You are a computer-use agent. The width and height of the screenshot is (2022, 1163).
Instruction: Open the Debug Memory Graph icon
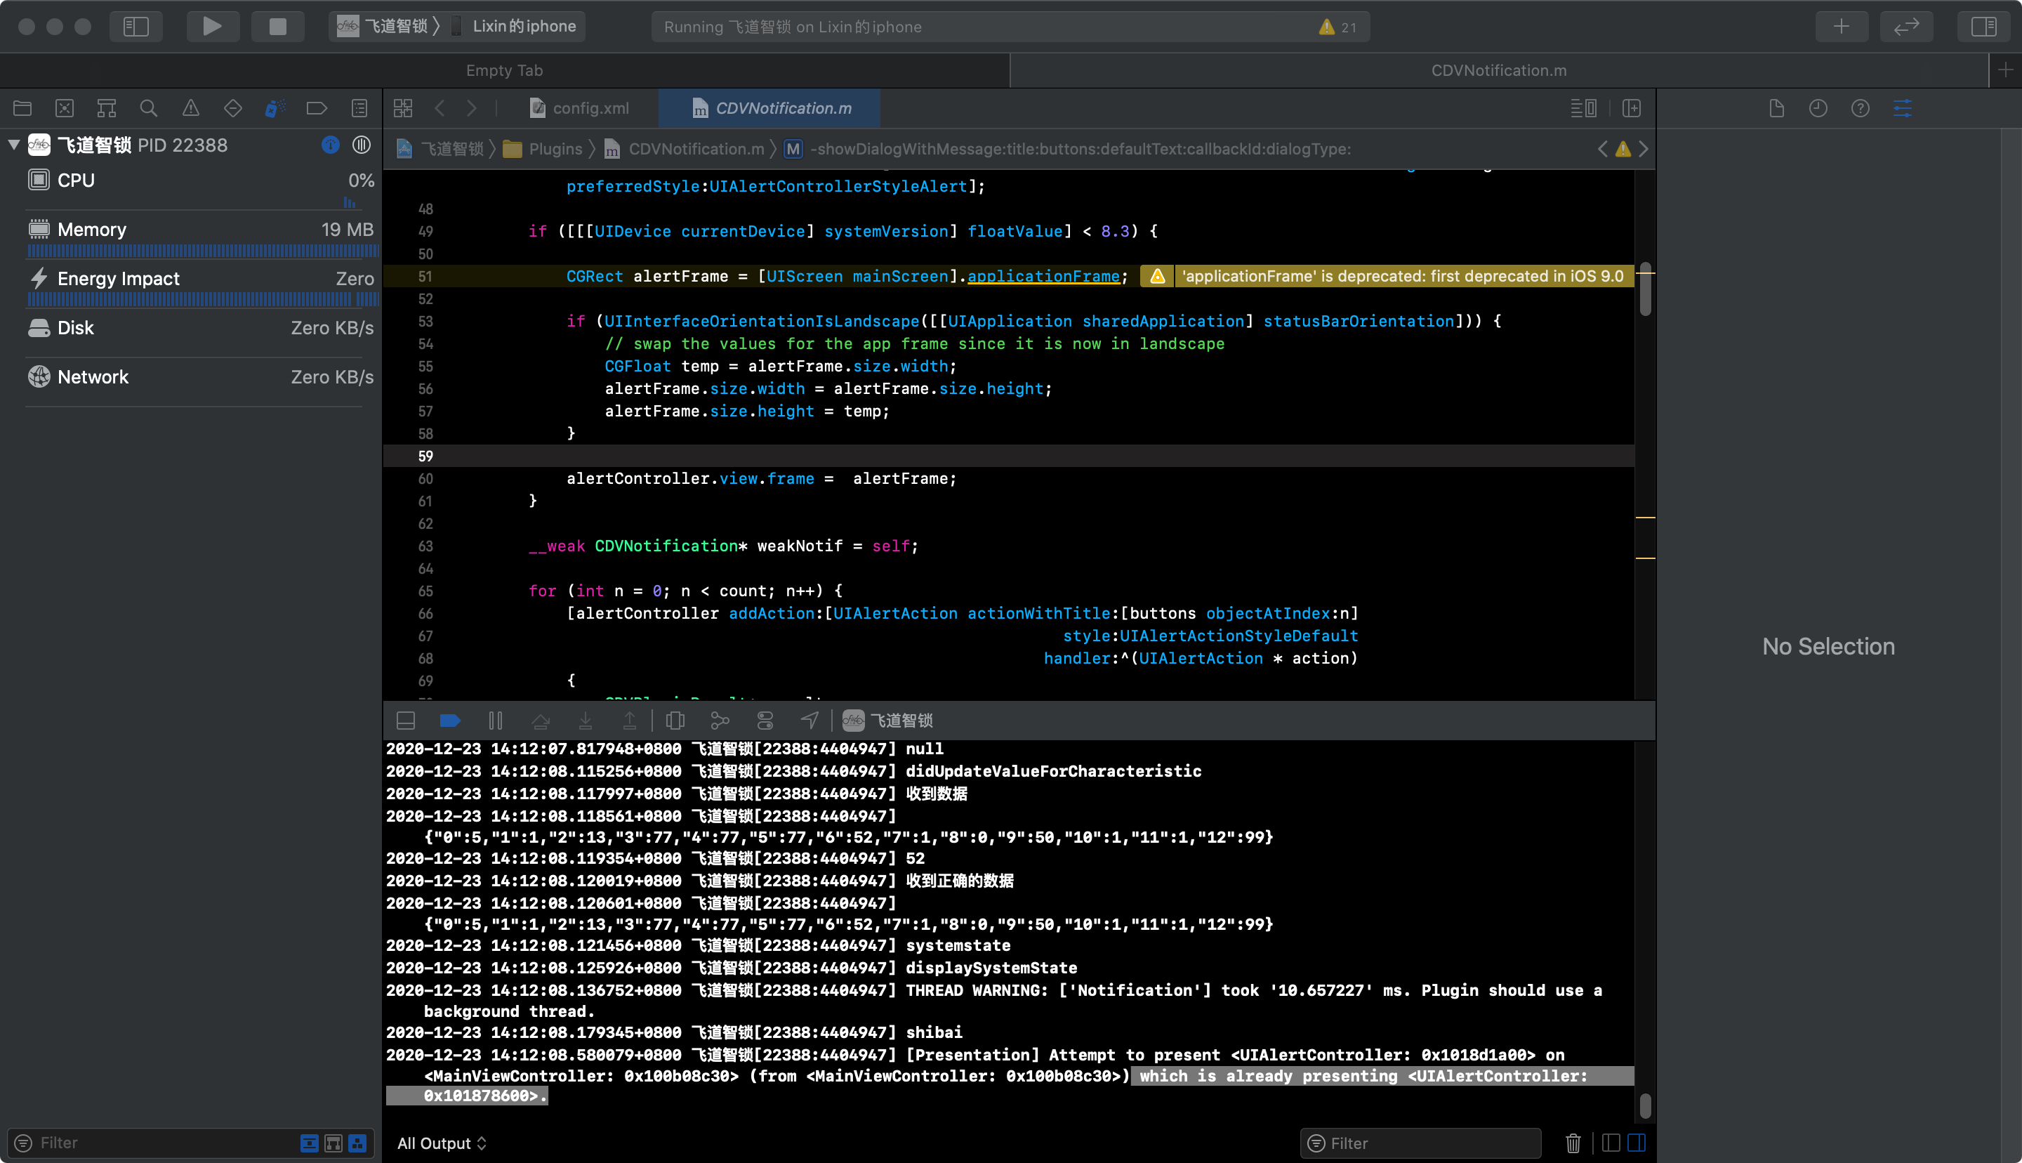click(720, 721)
